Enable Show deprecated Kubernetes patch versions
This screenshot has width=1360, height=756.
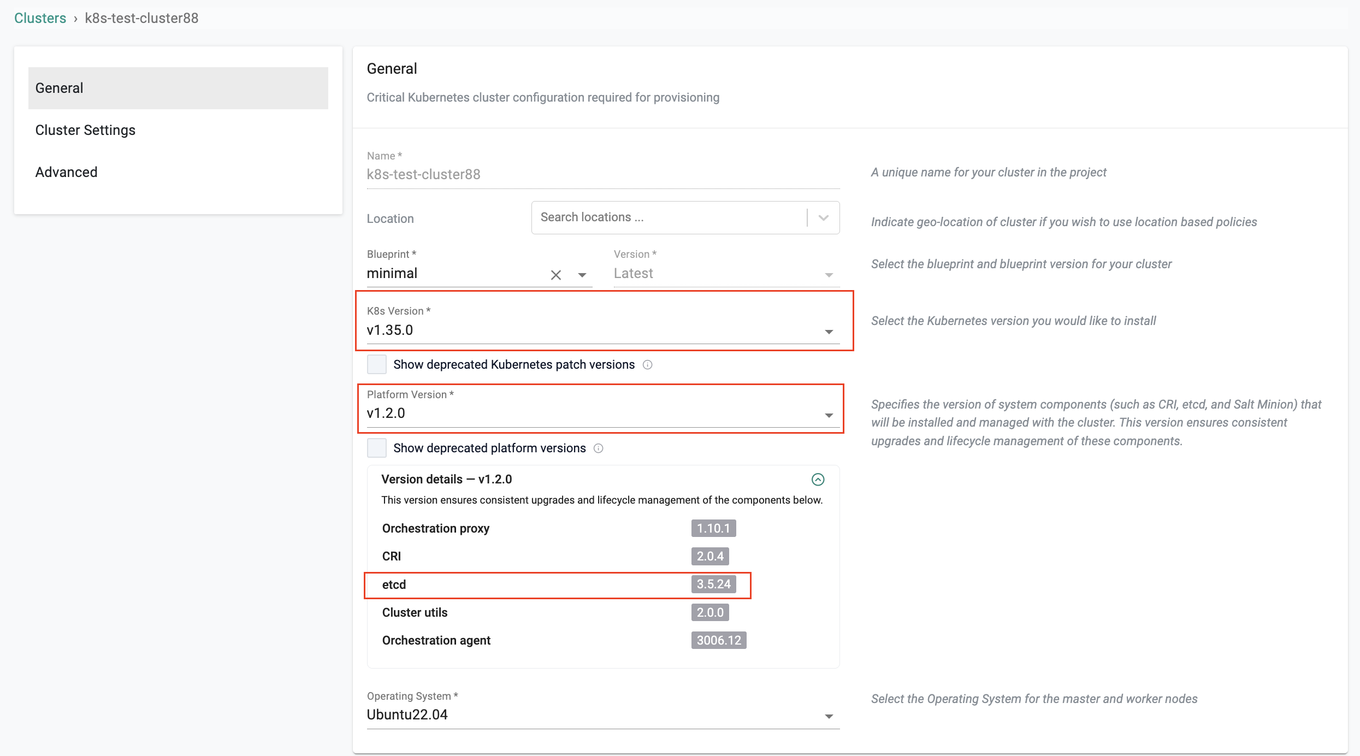(377, 364)
